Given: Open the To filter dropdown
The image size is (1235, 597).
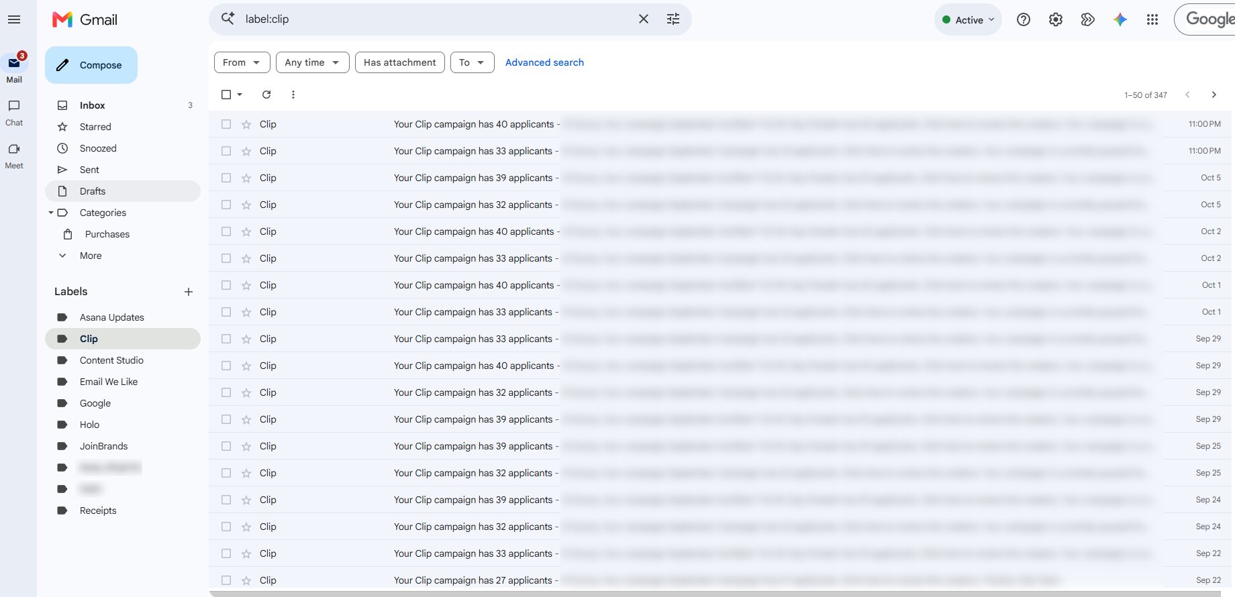Looking at the screenshot, I should coord(472,62).
